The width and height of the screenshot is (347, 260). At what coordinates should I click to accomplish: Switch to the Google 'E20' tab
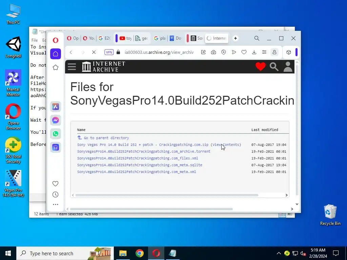point(104,38)
